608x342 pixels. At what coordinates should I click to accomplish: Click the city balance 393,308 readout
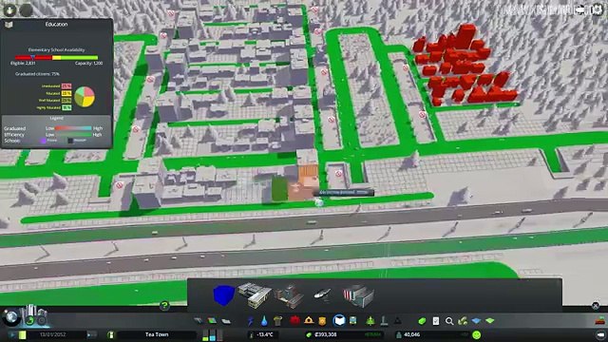[x=326, y=334]
